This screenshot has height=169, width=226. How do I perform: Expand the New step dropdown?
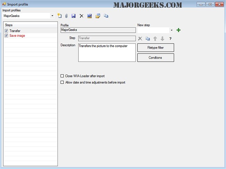171,30
